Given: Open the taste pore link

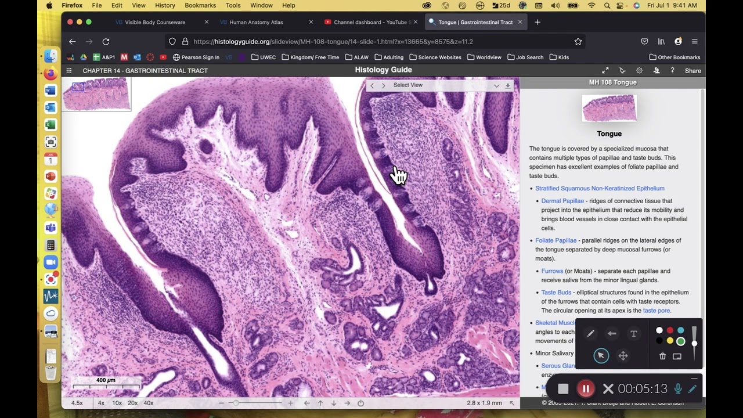Looking at the screenshot, I should pos(657,311).
